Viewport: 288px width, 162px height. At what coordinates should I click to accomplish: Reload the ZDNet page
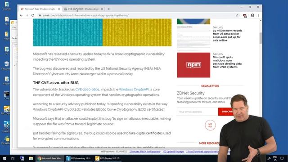[33, 15]
